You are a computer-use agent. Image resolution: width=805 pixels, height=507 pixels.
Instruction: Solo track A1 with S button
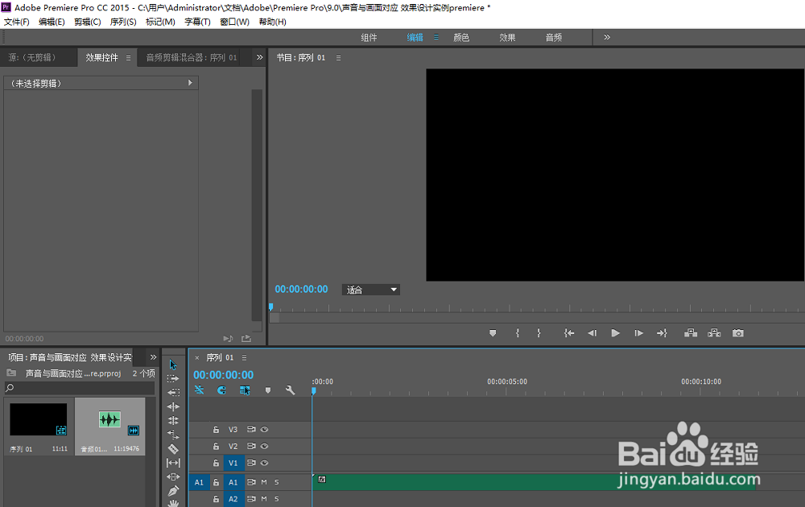[277, 482]
